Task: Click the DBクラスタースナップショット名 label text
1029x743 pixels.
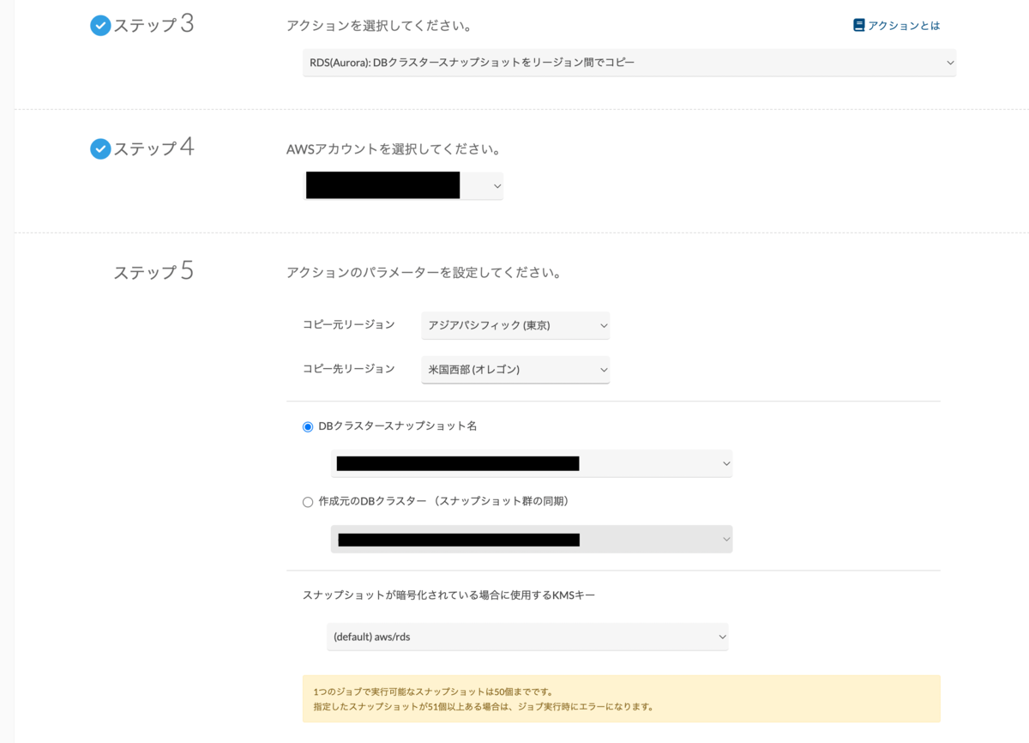Action: (x=397, y=426)
